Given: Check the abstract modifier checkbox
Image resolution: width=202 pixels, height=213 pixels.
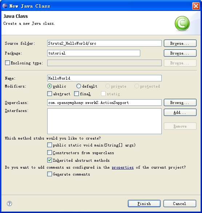Looking at the screenshot, I should (x=49, y=94).
